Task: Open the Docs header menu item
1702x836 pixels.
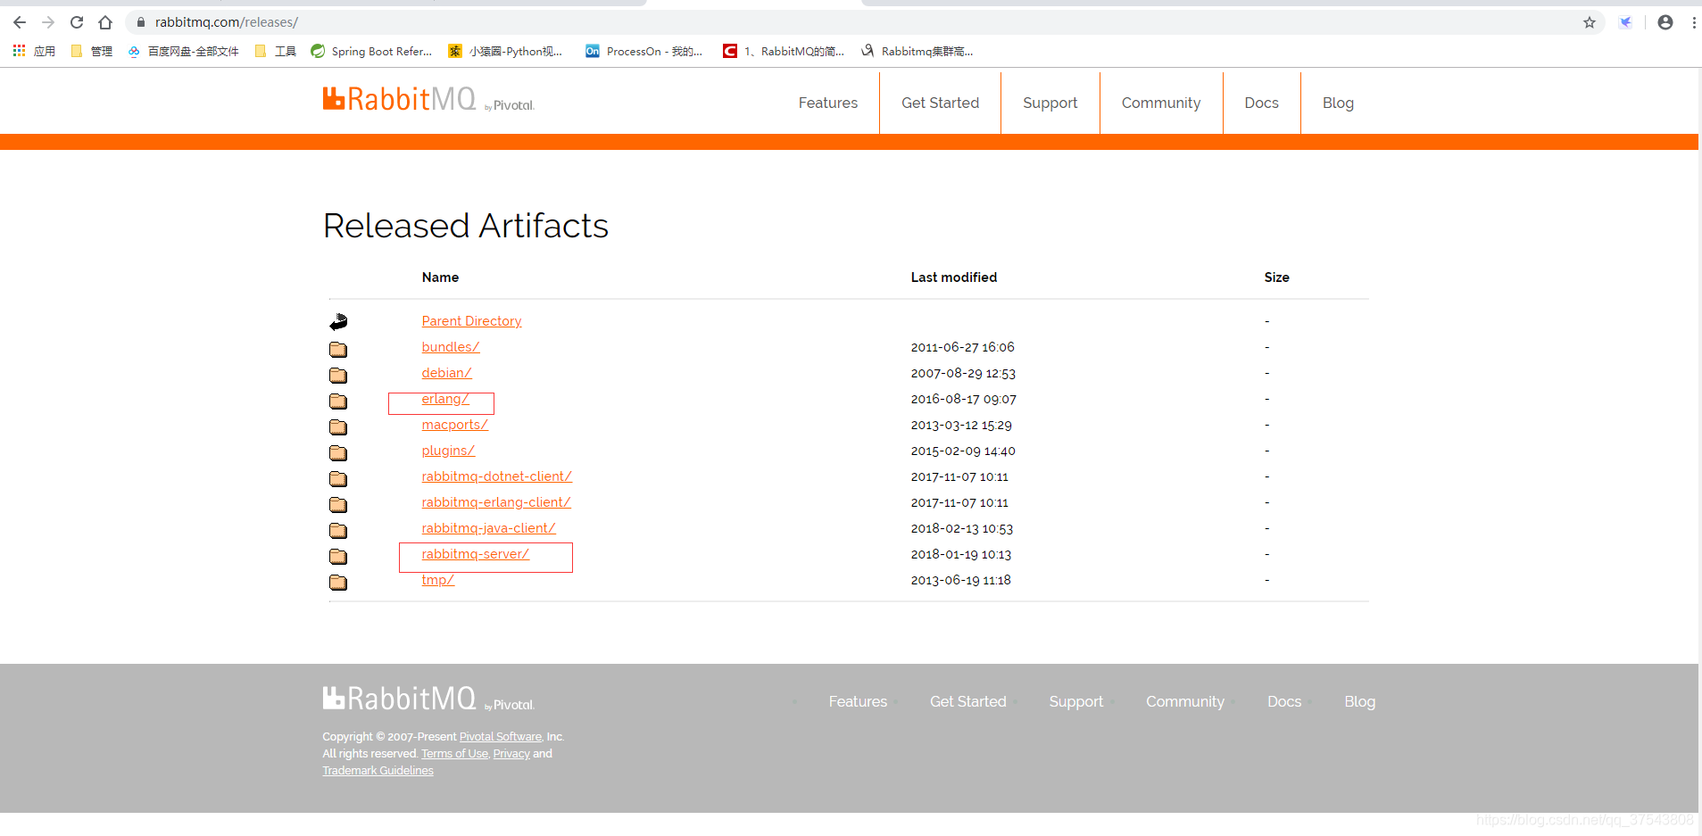Action: pos(1261,103)
